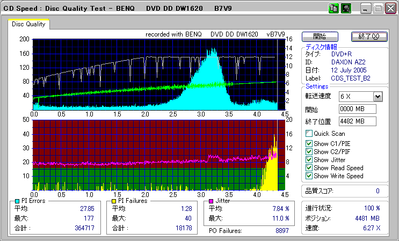Viewport: 399px width, 241px height.
Task: Click the magenta Jitter legend square
Action: coord(211,201)
